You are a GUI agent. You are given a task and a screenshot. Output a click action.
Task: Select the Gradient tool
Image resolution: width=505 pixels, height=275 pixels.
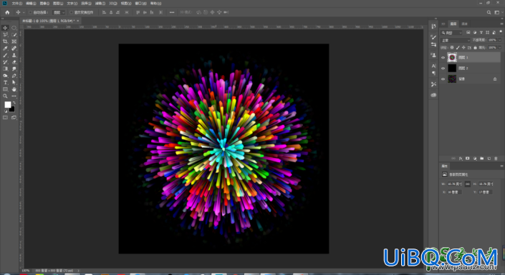5,69
